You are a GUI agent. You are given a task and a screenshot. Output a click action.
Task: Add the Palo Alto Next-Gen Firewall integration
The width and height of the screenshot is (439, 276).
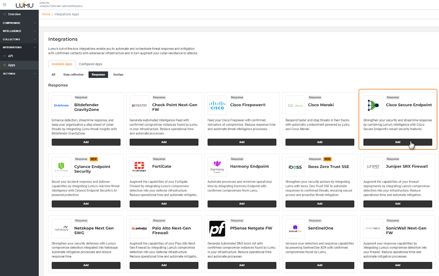tap(164, 265)
